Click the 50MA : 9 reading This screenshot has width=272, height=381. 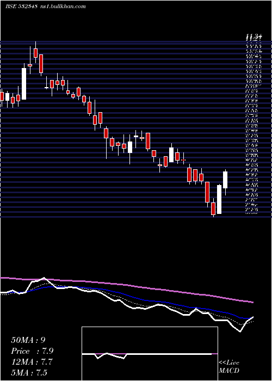(x=28, y=340)
